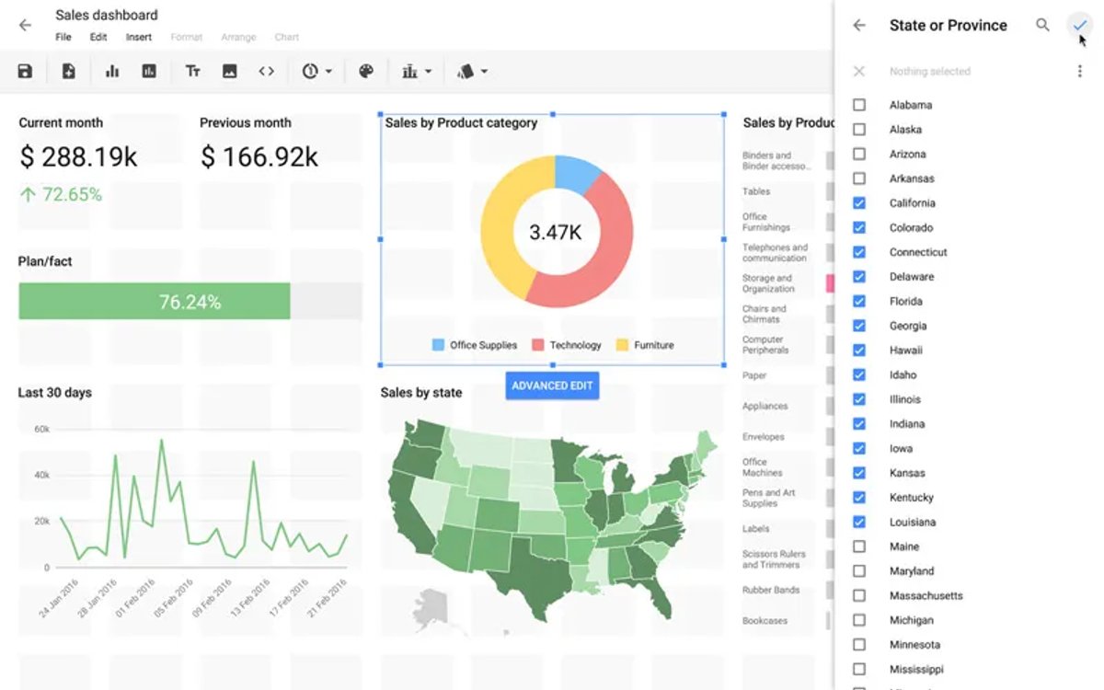
Task: Uncheck the Georgia checkbox
Action: point(859,326)
